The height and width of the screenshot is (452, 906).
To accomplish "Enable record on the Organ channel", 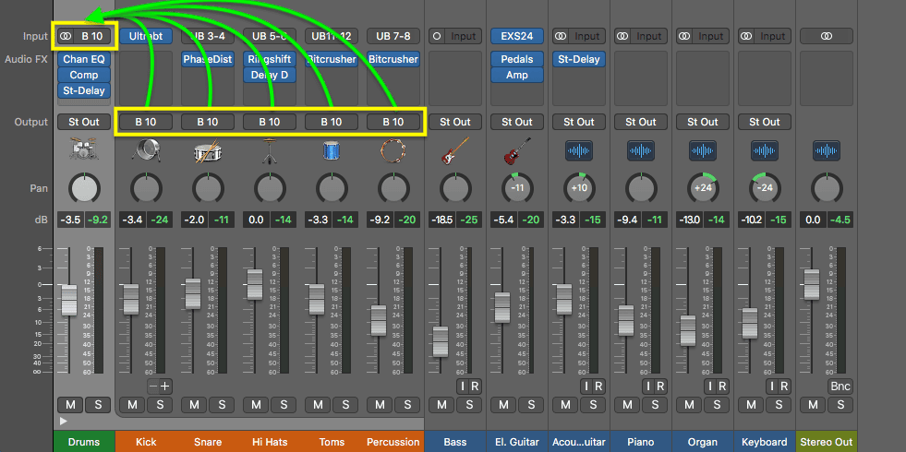I will 721,387.
